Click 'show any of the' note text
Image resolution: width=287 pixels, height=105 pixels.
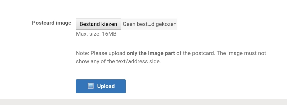tap(95, 61)
